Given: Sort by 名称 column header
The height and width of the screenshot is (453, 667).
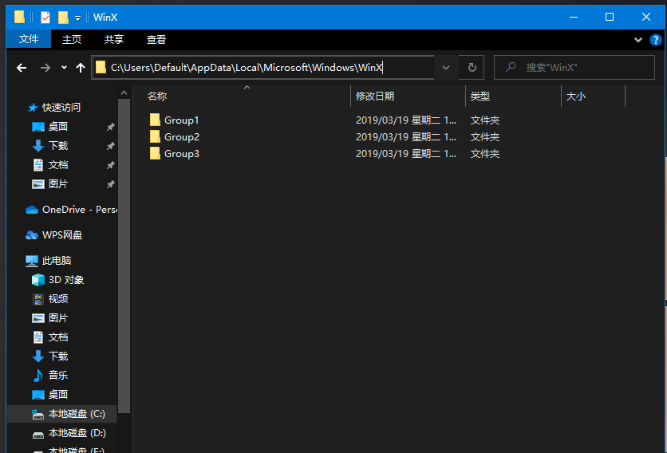Looking at the screenshot, I should coord(157,97).
